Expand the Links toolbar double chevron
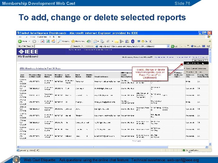This screenshot has width=218, height=163. [x=188, y=46]
